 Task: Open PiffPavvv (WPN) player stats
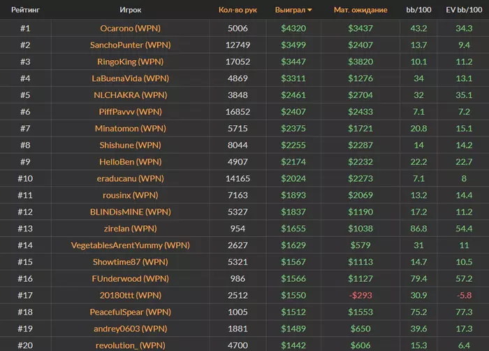[131, 111]
